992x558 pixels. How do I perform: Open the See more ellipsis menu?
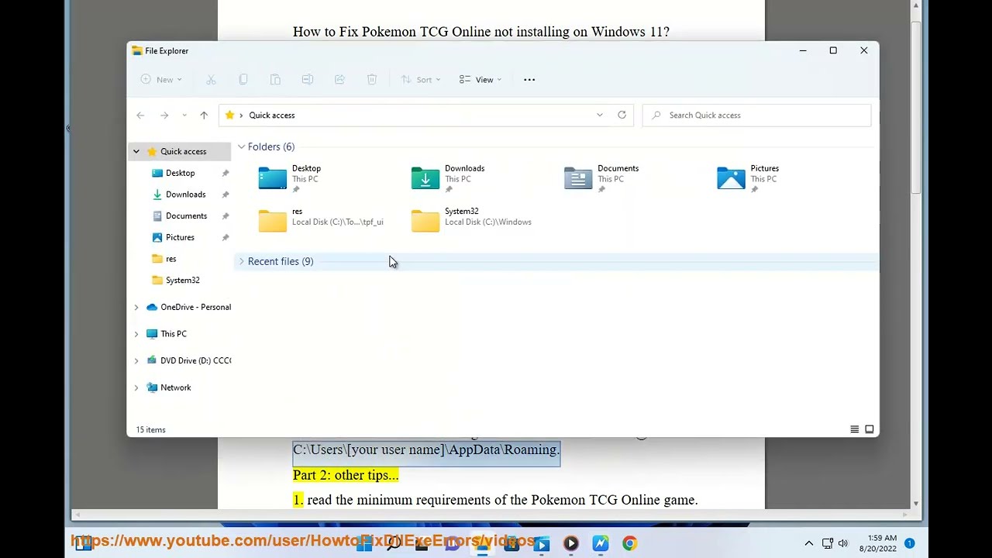coord(529,80)
